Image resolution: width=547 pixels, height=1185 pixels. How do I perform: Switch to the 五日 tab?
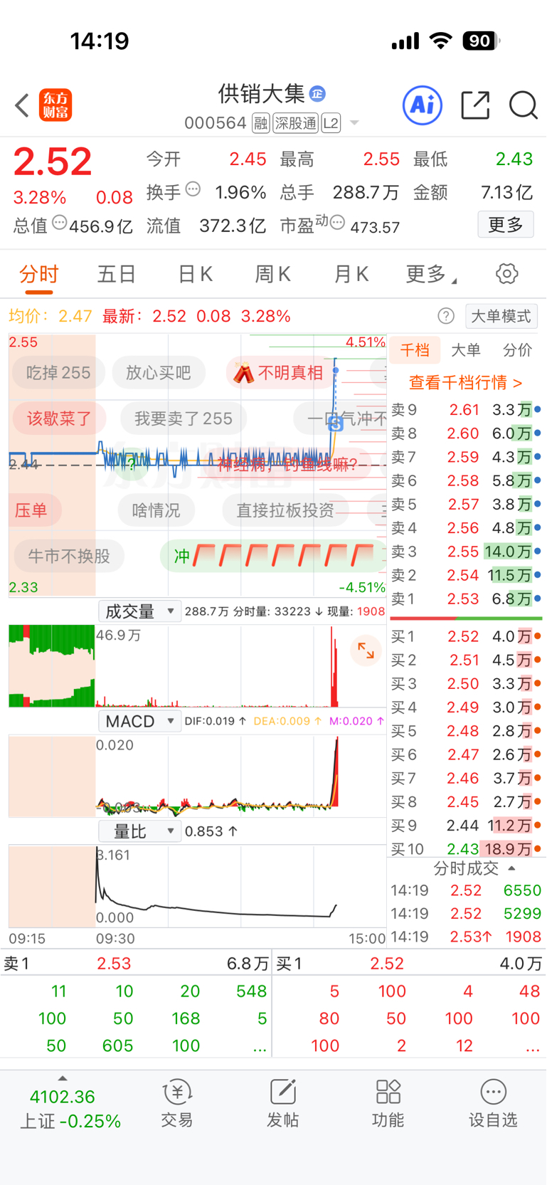(x=117, y=274)
